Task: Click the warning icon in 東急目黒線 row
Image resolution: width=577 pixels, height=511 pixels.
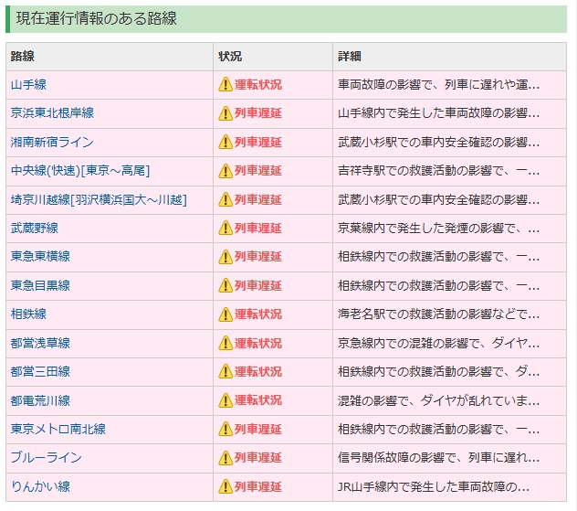Action: pos(226,286)
